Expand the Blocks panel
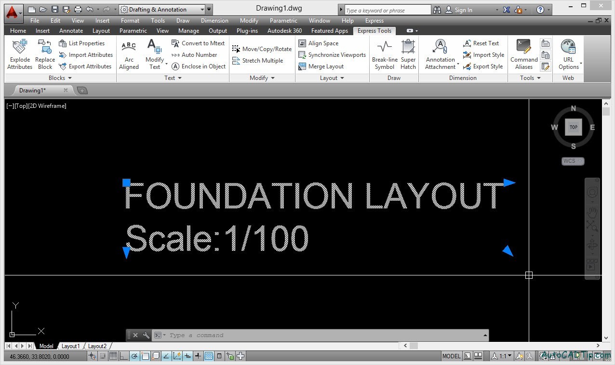The height and width of the screenshot is (365, 615). [x=60, y=78]
